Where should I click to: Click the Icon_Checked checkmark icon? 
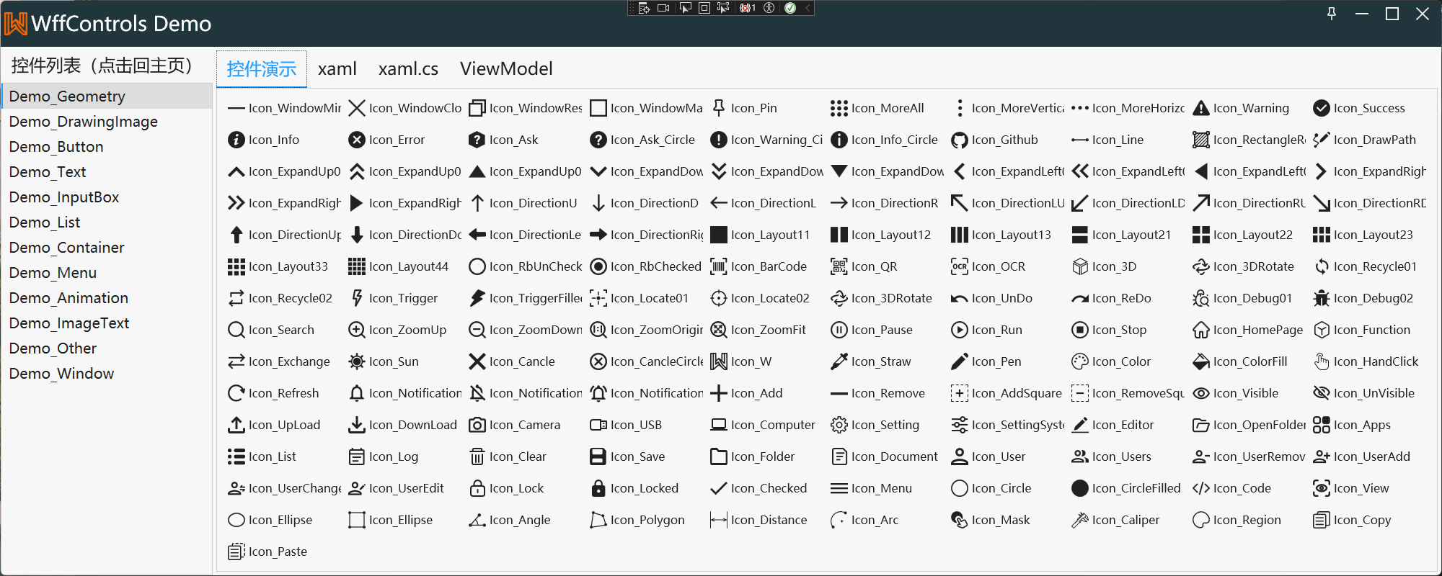coord(718,488)
